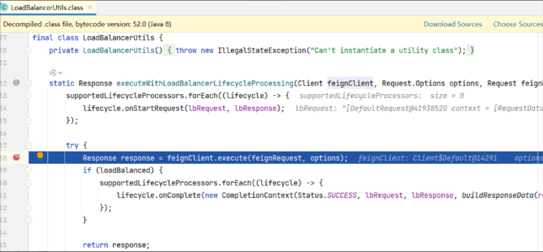
Task: Click the executeWithLoadBalancerLifecycleProcessing method name
Action: [x=204, y=83]
